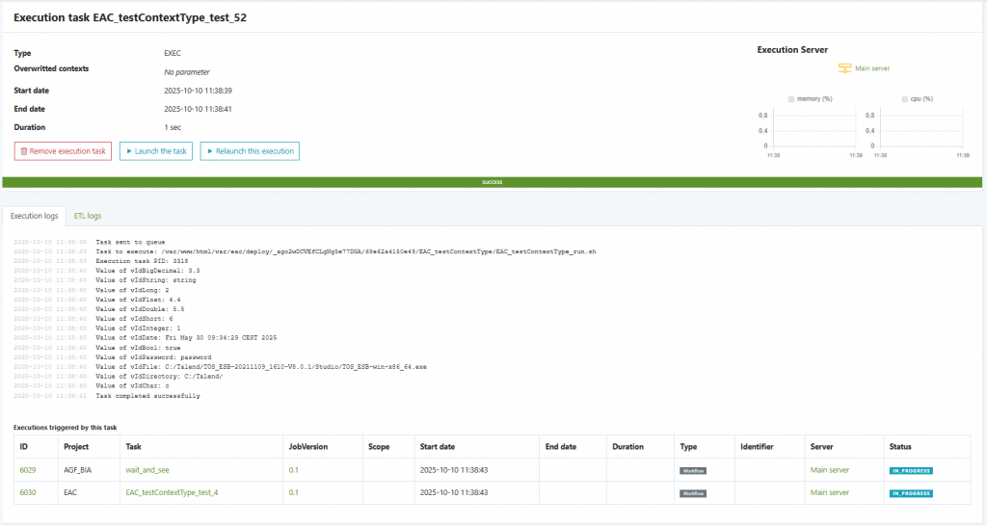Click the 'Executions triggered by this task' label
The width and height of the screenshot is (987, 526).
(x=66, y=428)
